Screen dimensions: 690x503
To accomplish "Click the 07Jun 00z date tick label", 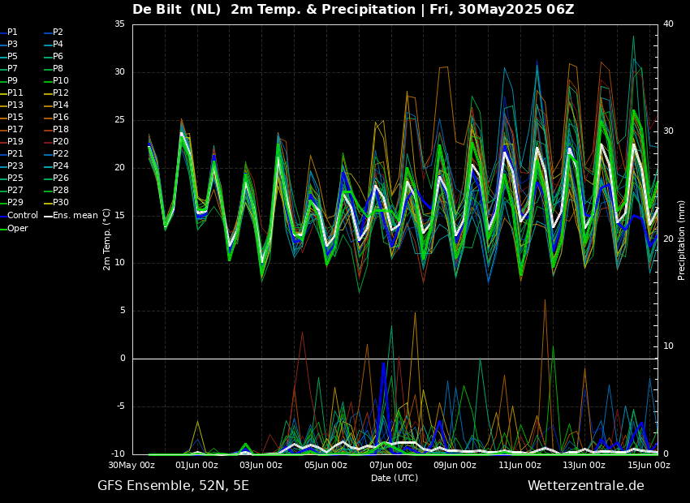I will coord(391,466).
